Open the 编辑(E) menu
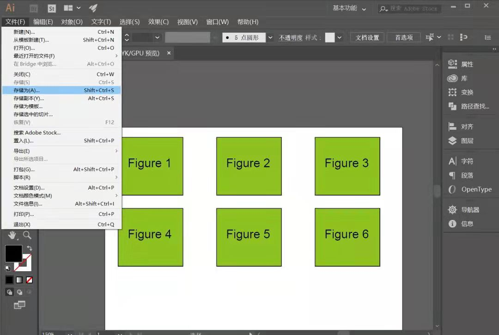Viewport: 499px width, 335px height. [x=43, y=22]
